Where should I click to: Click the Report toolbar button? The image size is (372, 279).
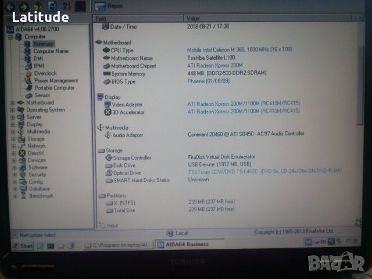click(109, 6)
